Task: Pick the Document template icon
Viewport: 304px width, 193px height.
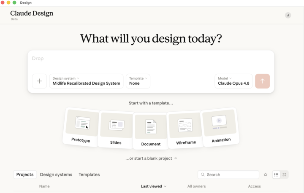Action: pos(151,127)
